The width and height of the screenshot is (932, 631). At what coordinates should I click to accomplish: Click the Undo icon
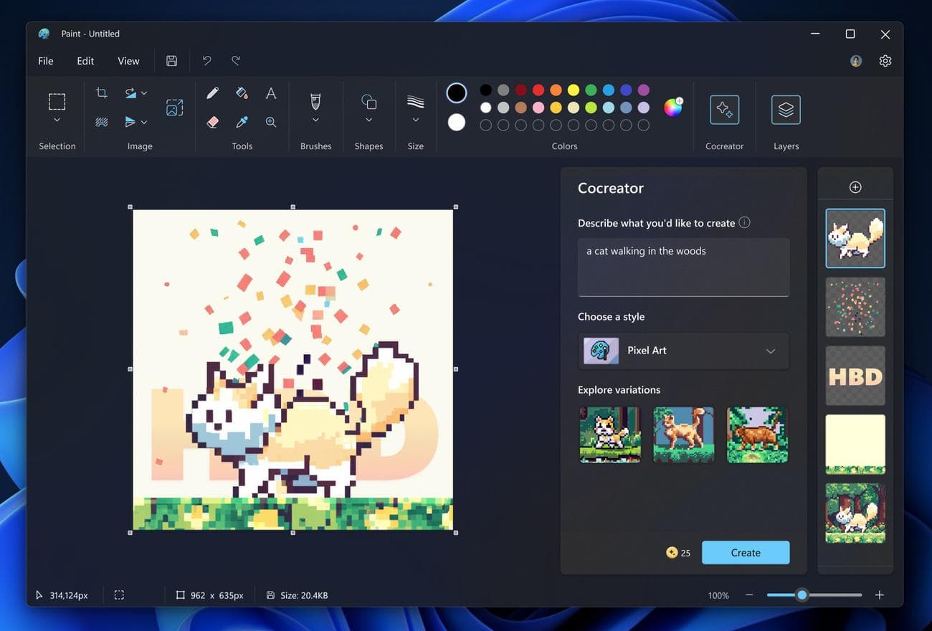point(206,61)
